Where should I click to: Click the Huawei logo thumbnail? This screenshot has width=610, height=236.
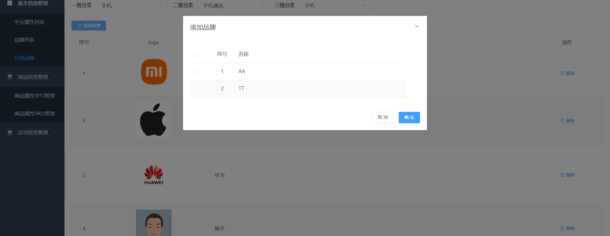[154, 175]
